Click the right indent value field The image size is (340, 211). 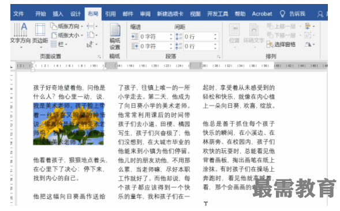click(x=154, y=46)
